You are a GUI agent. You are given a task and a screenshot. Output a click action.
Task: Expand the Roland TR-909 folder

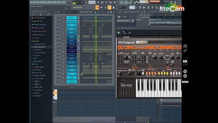click(x=38, y=76)
